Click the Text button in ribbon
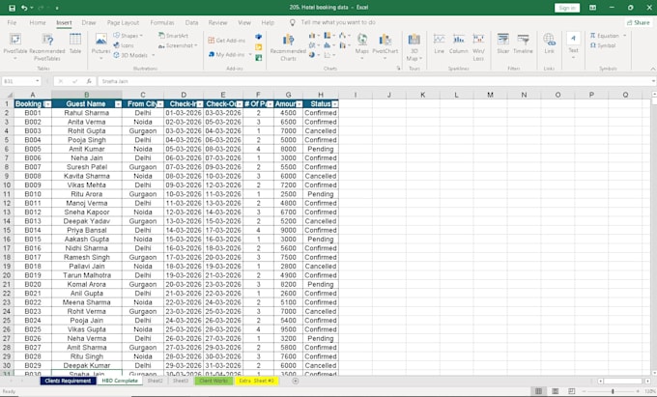Screen dimensions: 657x397 click(x=573, y=45)
